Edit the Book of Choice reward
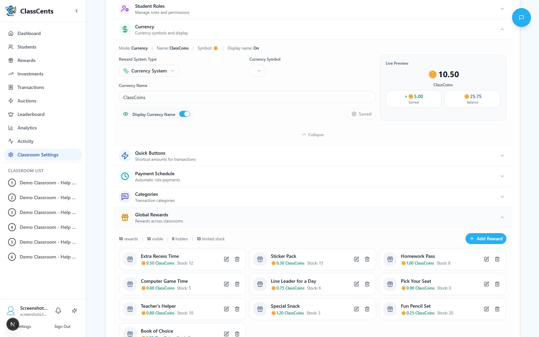The image size is (539, 337). (226, 334)
